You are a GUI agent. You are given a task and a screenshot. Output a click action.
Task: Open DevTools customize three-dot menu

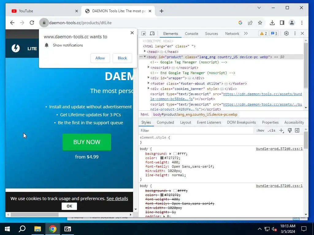(295, 34)
